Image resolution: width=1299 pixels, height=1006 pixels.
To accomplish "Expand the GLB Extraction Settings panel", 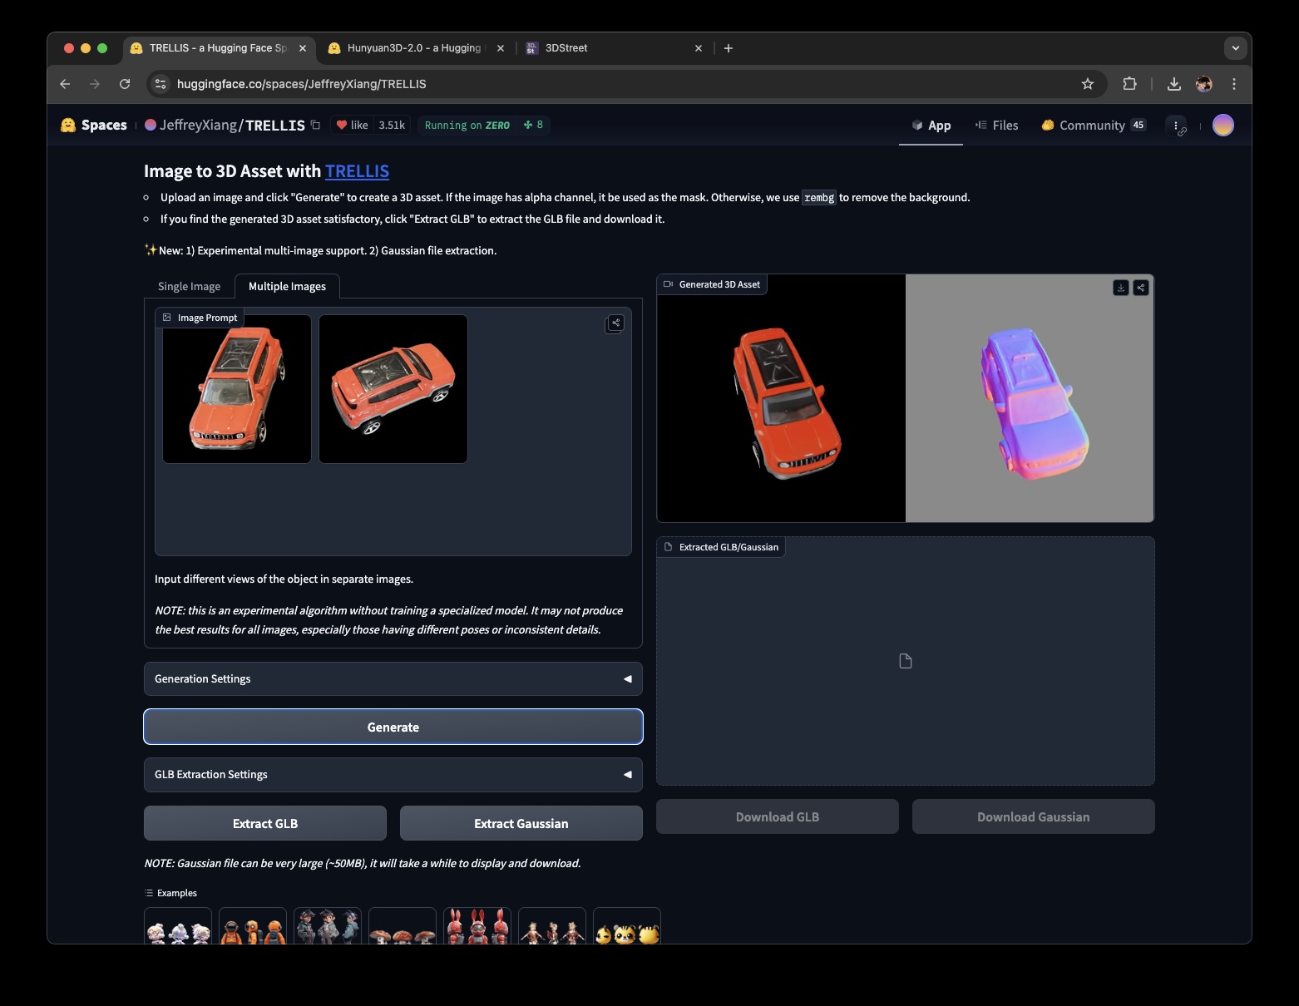I will 393,774.
